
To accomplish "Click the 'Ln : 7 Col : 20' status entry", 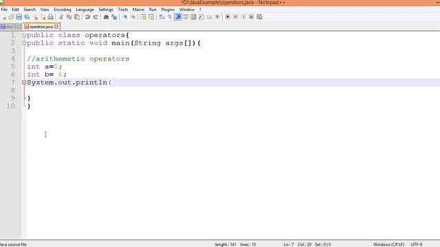I will coord(297,244).
